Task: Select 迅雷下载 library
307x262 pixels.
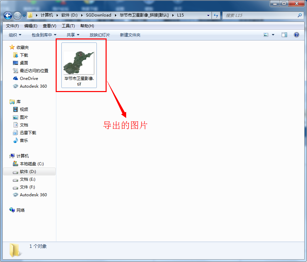Action: (x=25, y=133)
